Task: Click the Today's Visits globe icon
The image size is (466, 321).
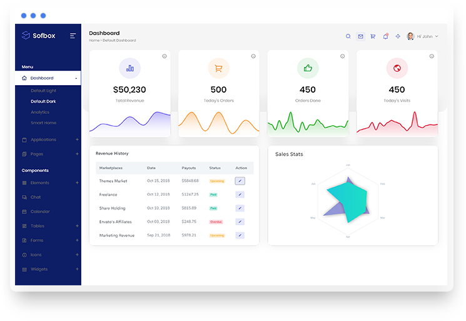Action: pos(397,68)
